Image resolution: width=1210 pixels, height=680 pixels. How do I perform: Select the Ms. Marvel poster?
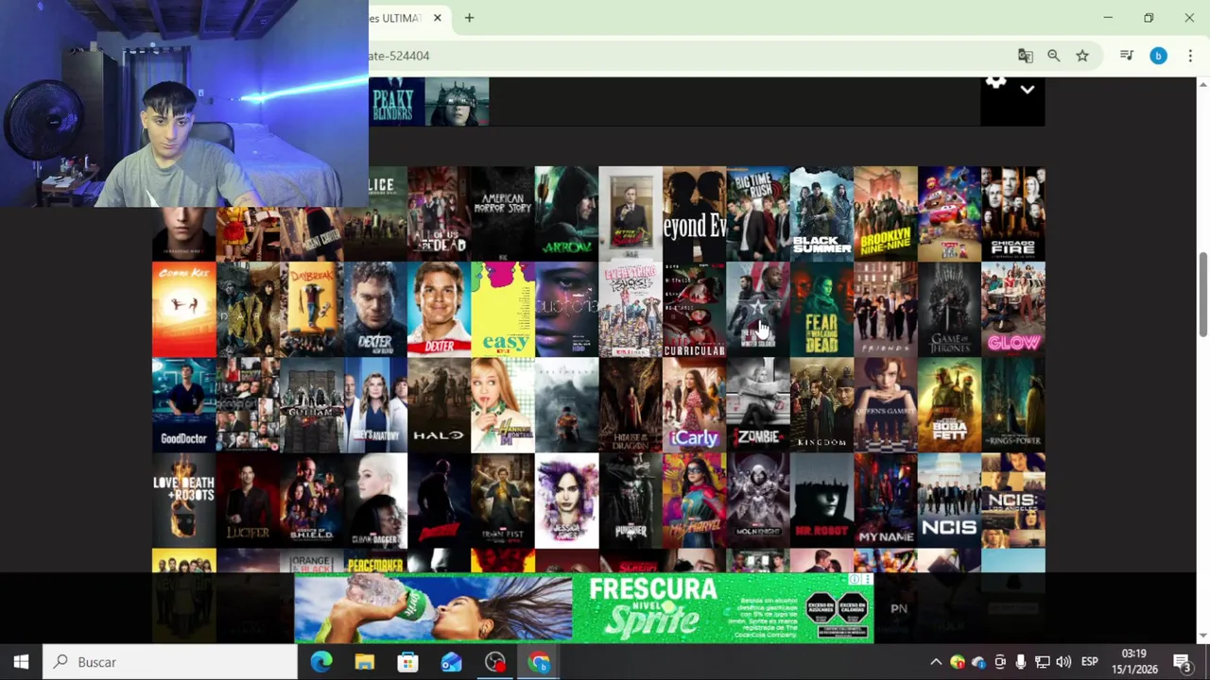click(x=694, y=501)
